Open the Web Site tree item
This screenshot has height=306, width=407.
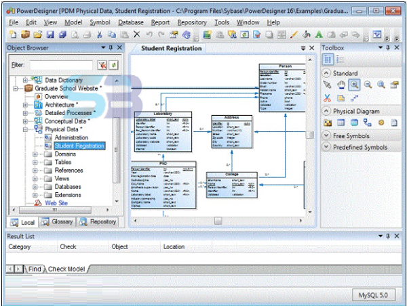(x=56, y=203)
